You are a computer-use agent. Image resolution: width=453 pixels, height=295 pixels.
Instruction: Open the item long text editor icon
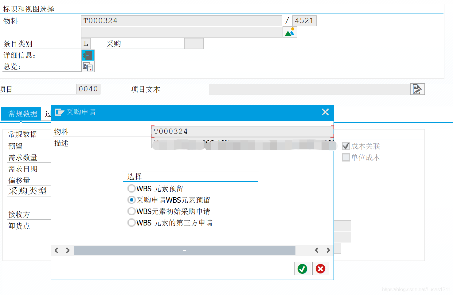coord(417,89)
